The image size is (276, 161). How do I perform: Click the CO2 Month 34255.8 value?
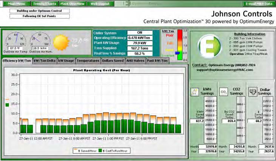pyautogui.click(x=237, y=147)
